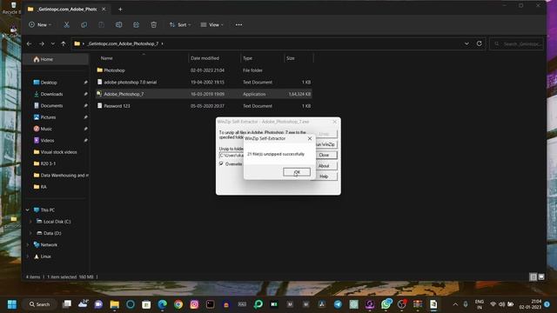Open the address bar history dropdown
The image size is (557, 313).
point(466,43)
